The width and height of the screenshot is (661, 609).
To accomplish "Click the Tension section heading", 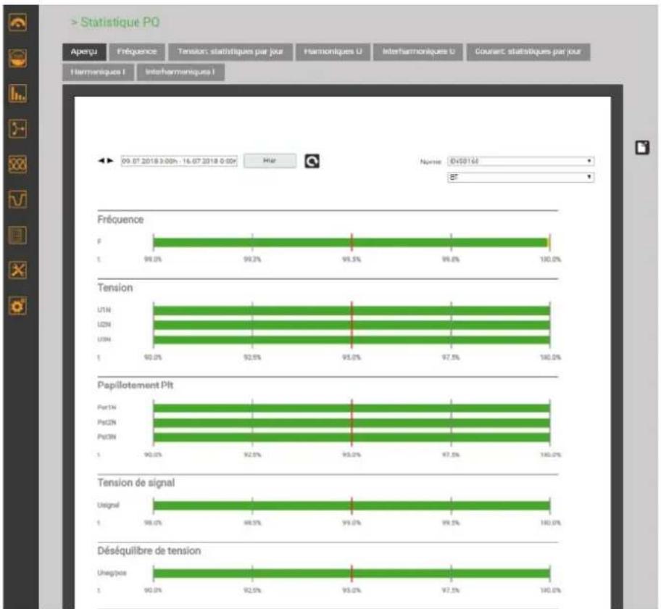I will 115,288.
